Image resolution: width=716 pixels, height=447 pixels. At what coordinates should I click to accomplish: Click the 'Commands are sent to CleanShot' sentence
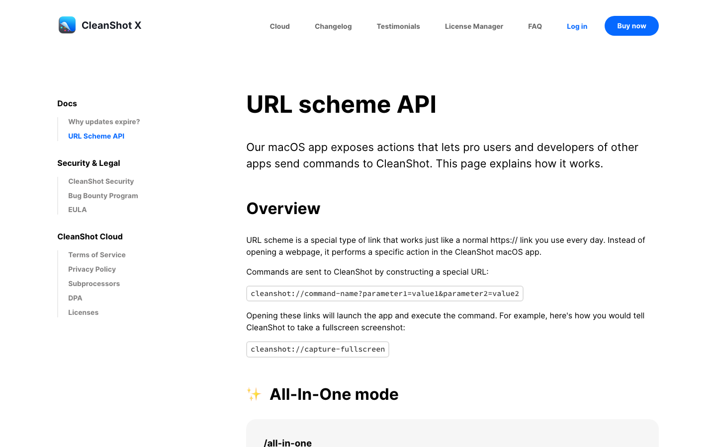tap(367, 272)
